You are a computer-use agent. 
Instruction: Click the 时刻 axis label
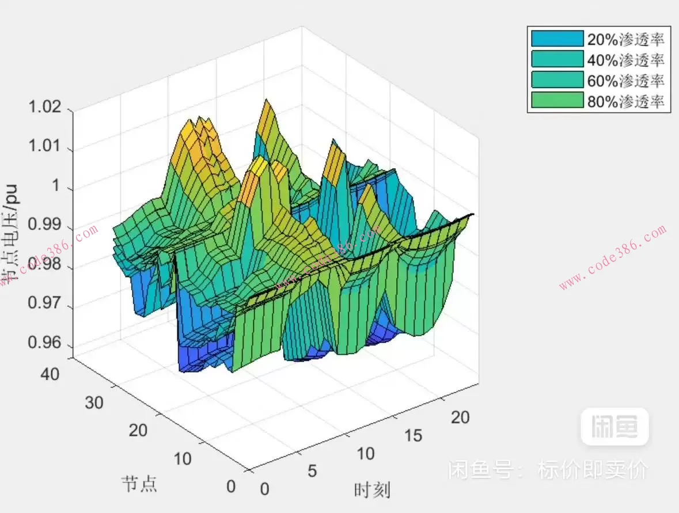click(x=372, y=490)
